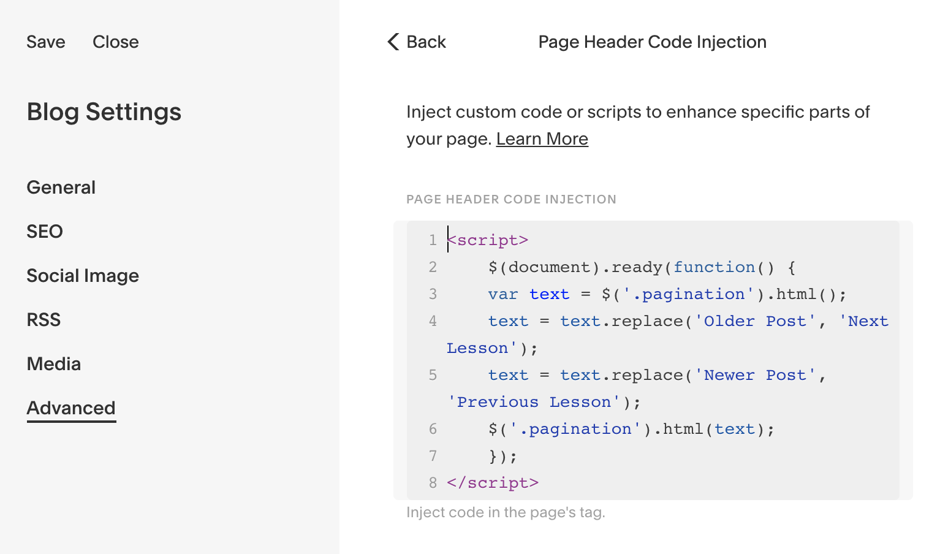Select the Social Image section
This screenshot has height=554, width=940.
(83, 276)
